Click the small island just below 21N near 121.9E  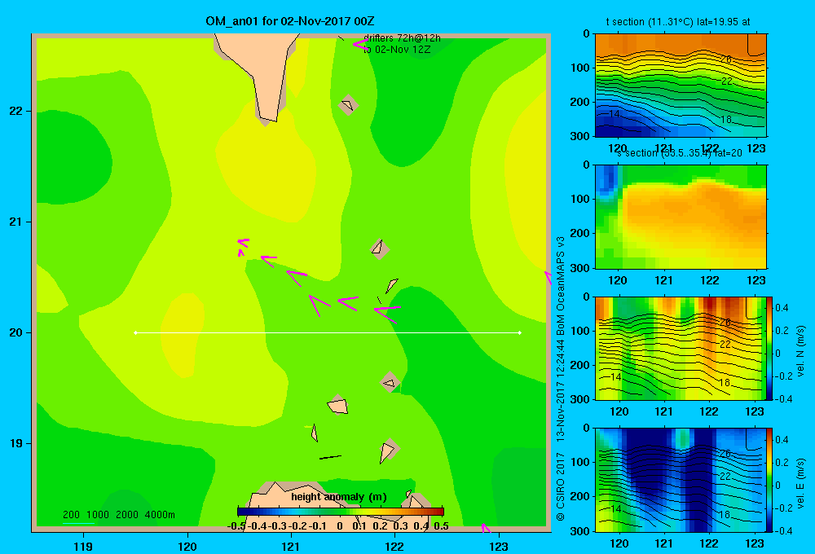(380, 249)
